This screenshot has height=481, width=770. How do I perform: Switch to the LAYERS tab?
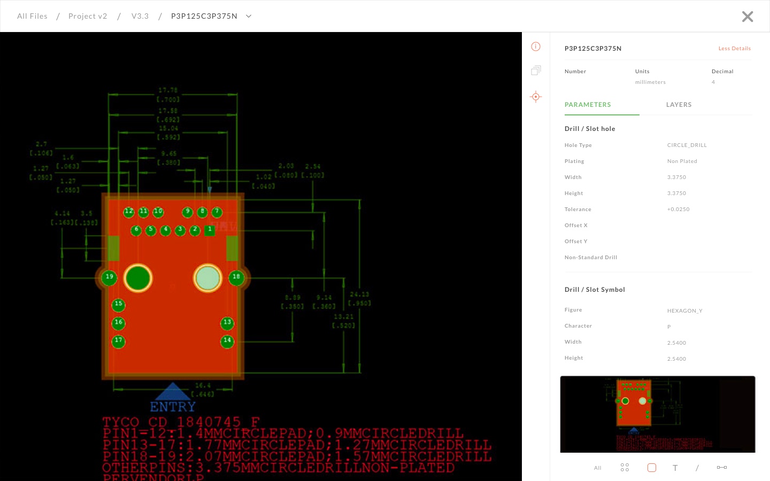tap(679, 105)
